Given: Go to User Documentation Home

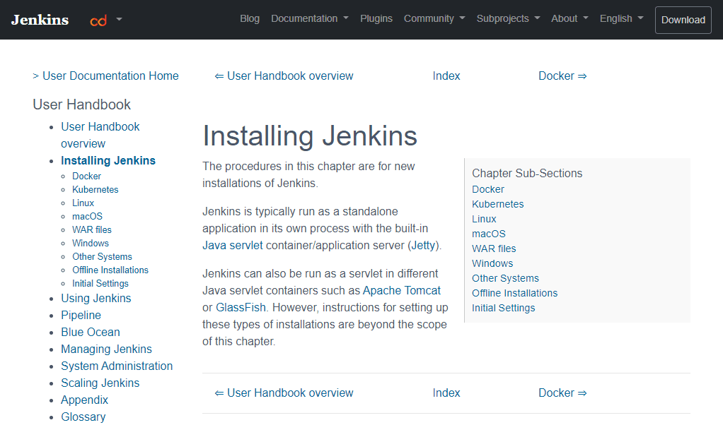Looking at the screenshot, I should (x=110, y=76).
